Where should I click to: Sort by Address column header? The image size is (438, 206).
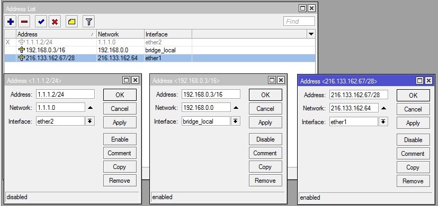(56, 34)
